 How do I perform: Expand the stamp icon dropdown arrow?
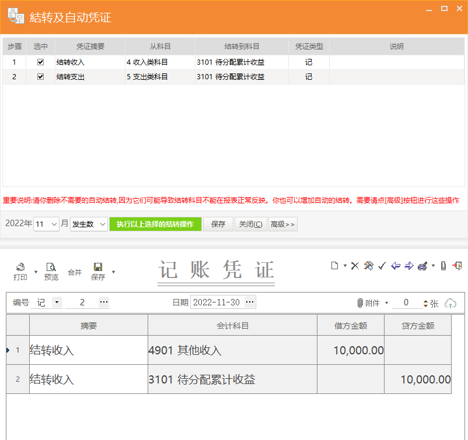click(x=434, y=265)
